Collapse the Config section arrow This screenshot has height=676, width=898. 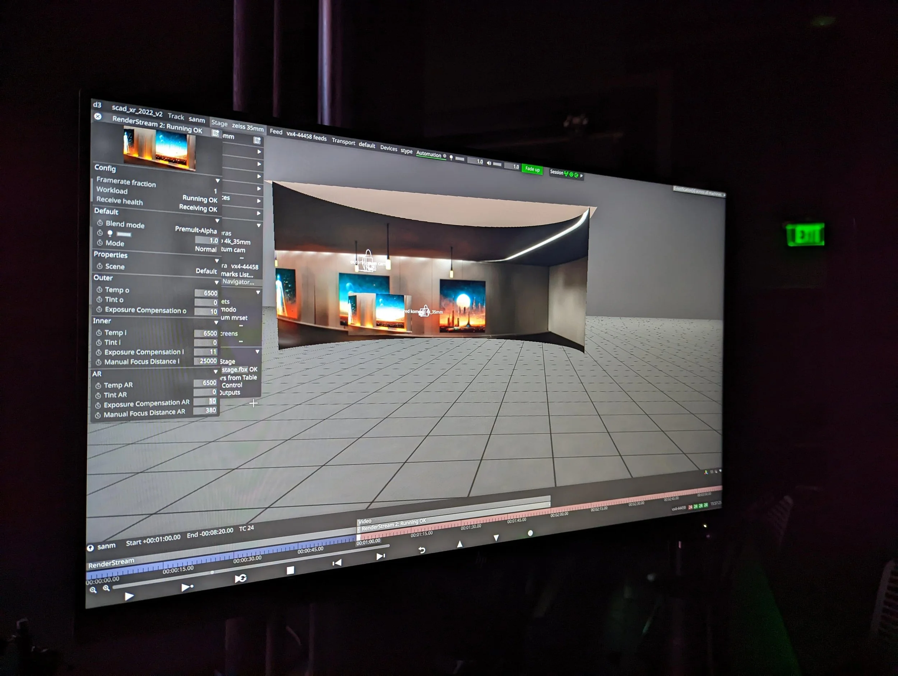click(218, 181)
